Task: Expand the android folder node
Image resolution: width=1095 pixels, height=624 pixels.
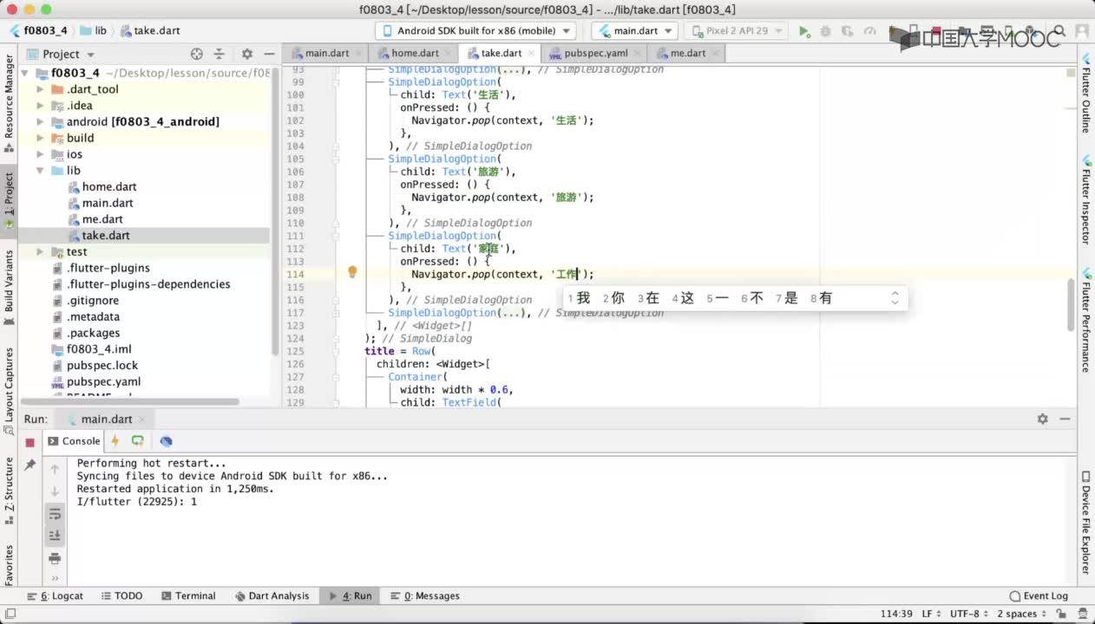Action: [x=40, y=122]
